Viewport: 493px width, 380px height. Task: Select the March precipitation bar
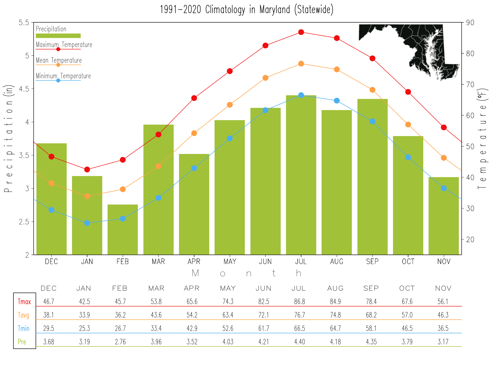click(159, 190)
